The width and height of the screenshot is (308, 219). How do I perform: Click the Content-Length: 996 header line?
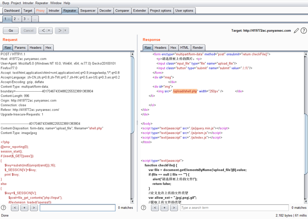[x=15, y=96]
